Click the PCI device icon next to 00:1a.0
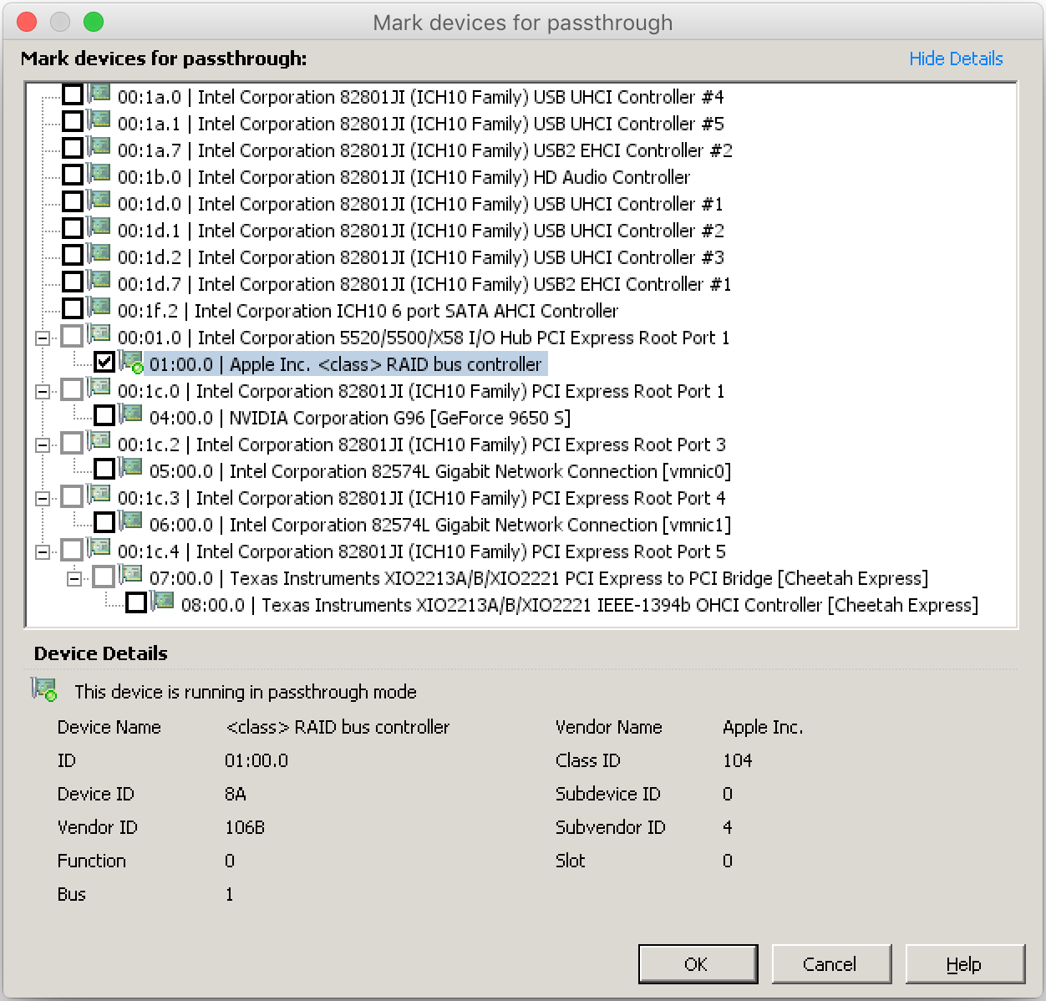1046x1001 pixels. [x=99, y=94]
